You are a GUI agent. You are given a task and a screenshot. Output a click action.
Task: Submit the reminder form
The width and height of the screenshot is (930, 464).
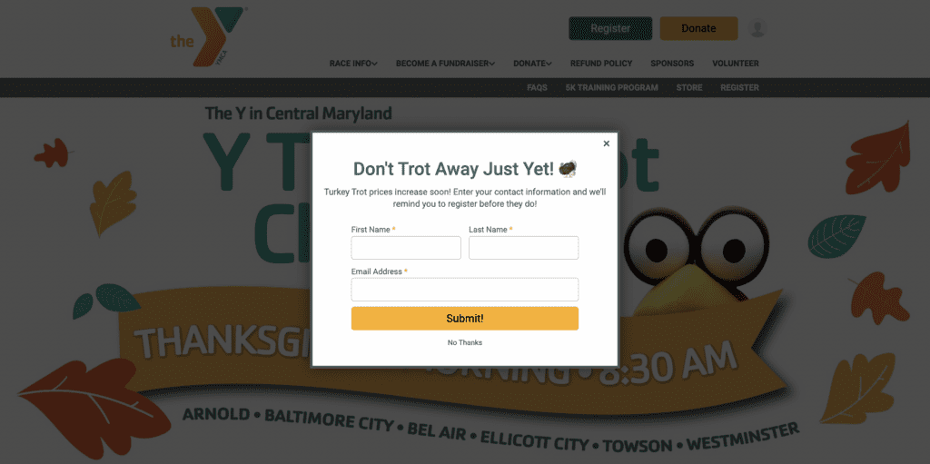464,319
